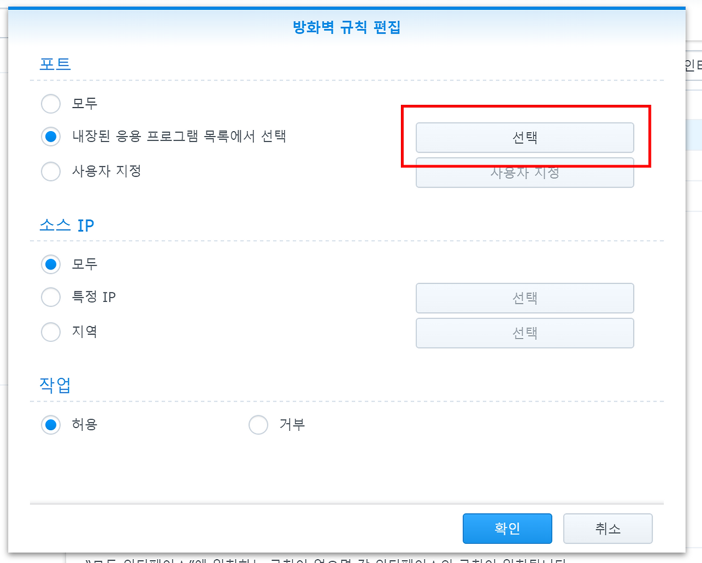Select the 모두 radio under 소스 IP
The image size is (702, 563).
(50, 264)
